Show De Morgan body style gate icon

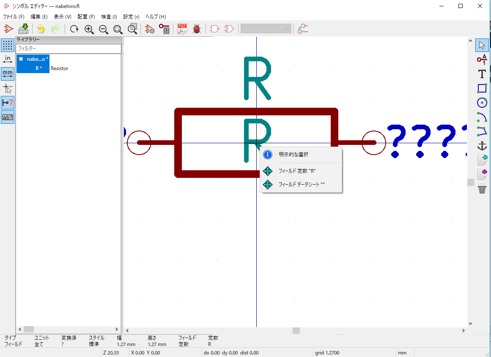[229, 29]
